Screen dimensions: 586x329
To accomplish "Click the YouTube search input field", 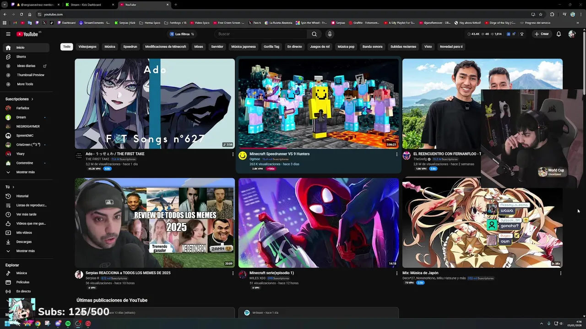I will click(x=261, y=34).
